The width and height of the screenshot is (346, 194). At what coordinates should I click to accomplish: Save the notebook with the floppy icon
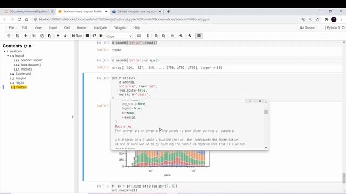click(17, 36)
